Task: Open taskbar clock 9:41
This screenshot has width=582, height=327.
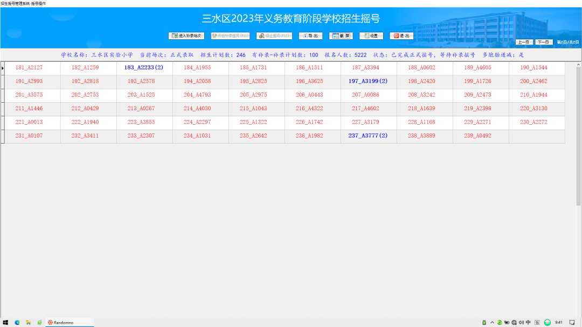Action: (x=559, y=323)
